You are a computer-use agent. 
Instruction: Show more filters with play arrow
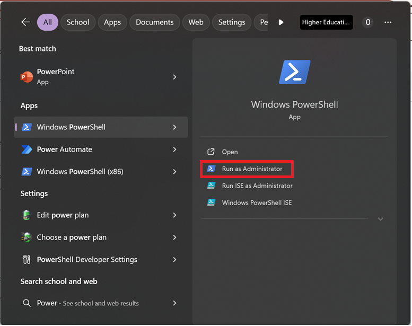[281, 22]
